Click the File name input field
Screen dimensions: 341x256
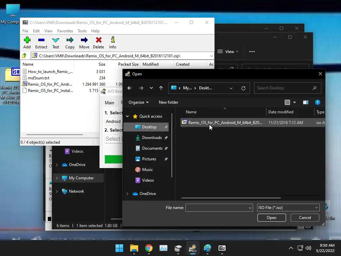pos(216,208)
